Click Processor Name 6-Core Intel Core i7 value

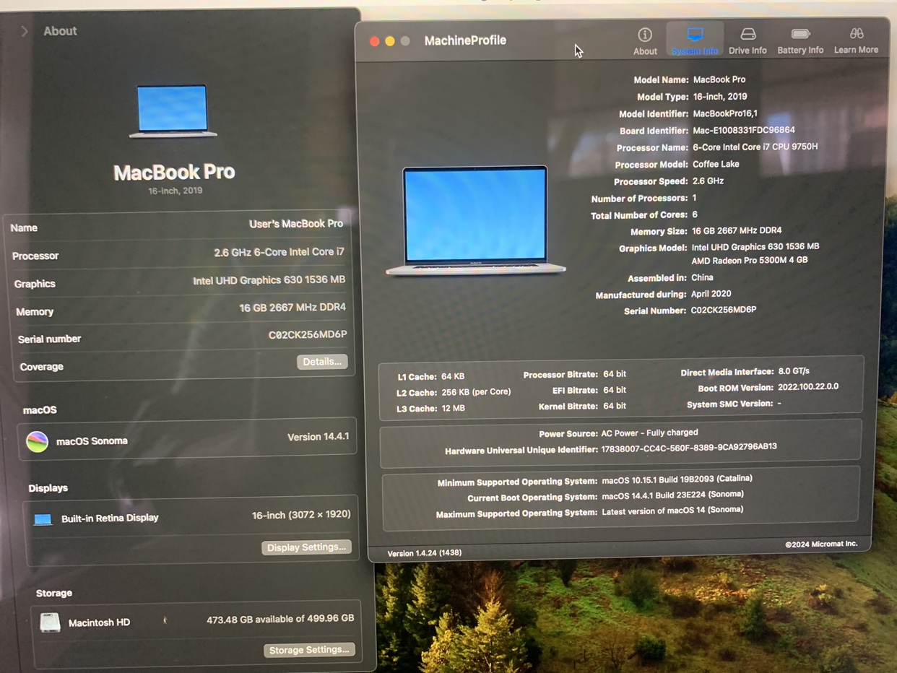click(755, 147)
